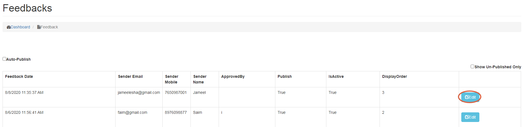Click the IsActive column header
The image size is (525, 127).
click(336, 77)
